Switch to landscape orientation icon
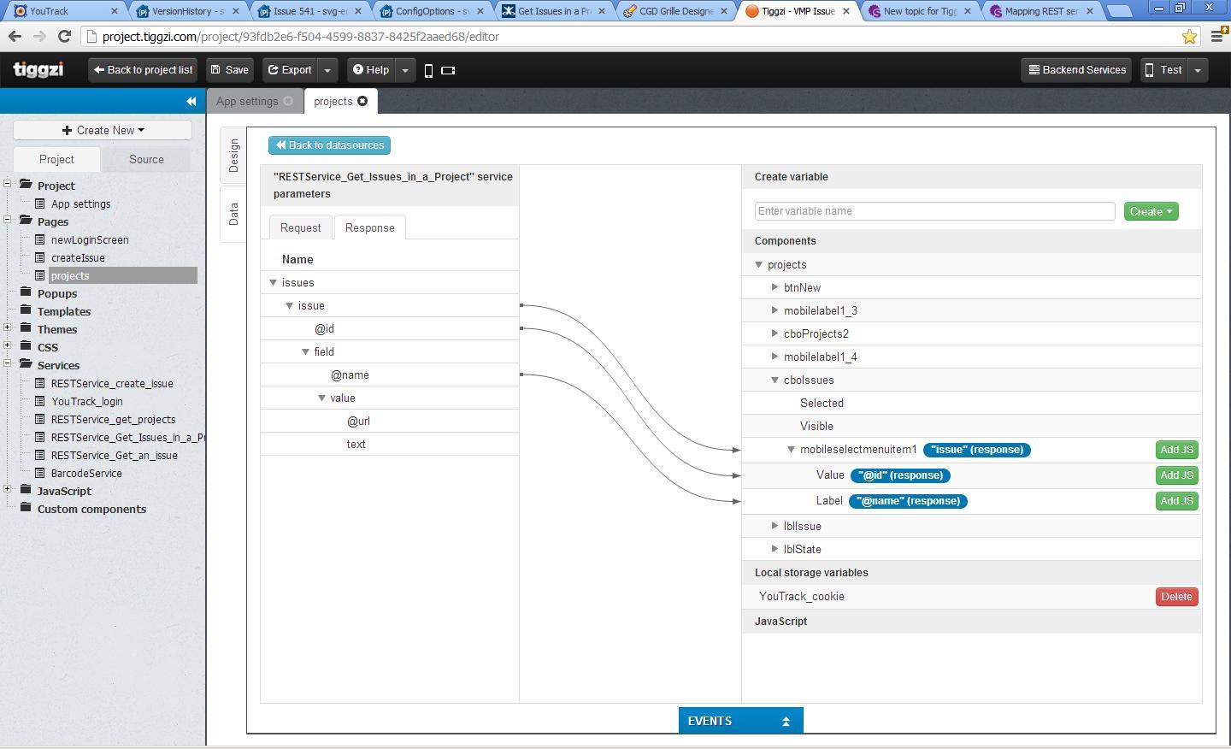This screenshot has width=1231, height=749. (448, 71)
